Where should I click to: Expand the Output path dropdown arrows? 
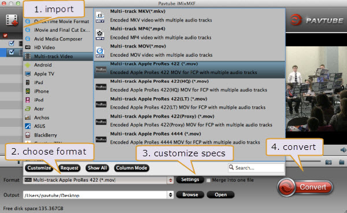click(x=171, y=195)
